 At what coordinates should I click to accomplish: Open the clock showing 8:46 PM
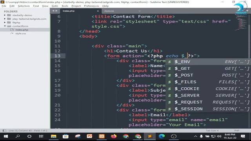click(230, 136)
